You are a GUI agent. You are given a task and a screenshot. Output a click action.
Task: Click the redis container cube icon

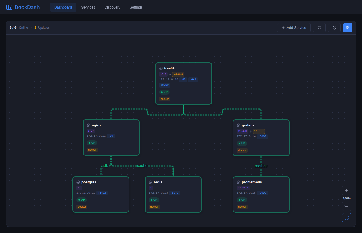point(150,182)
